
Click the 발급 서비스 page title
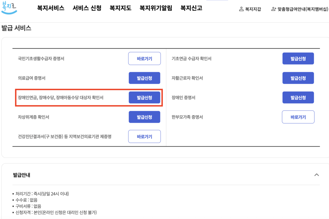click(16, 28)
